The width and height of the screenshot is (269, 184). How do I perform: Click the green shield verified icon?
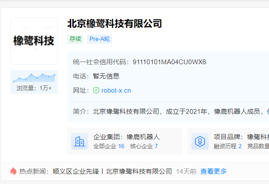[x=96, y=90]
